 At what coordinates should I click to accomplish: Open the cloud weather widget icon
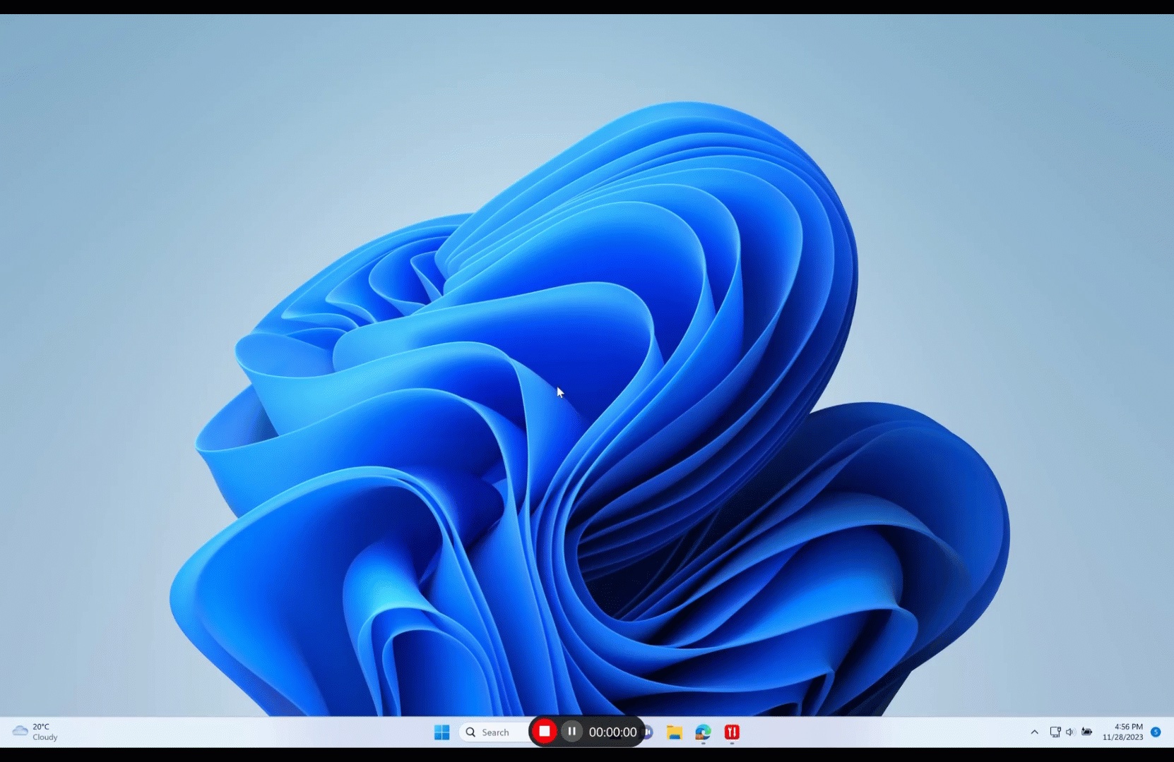tap(20, 732)
